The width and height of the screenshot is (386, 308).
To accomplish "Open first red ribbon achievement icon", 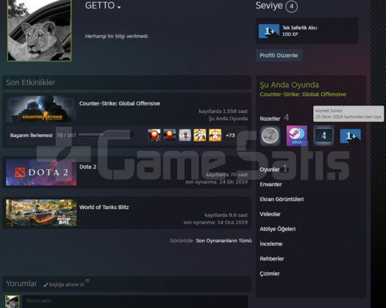I will tap(154, 135).
